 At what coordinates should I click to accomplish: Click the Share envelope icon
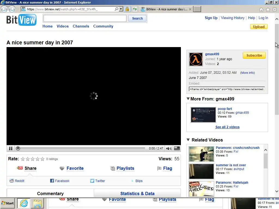20,168
